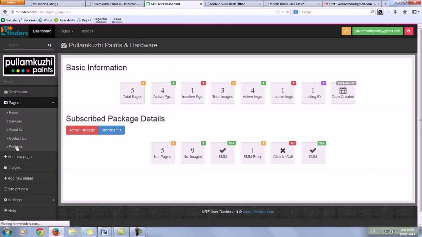The height and width of the screenshot is (237, 422).
Task: Follow the www.mrfinders.com footer link
Action: pos(258,212)
